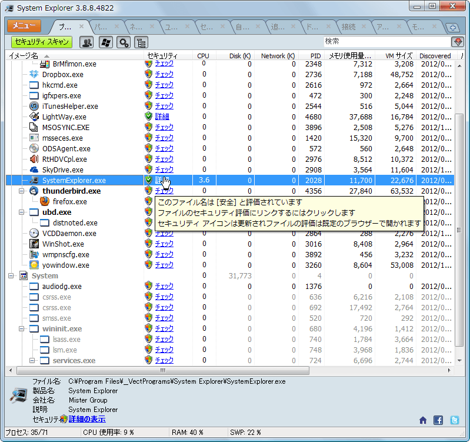Click the LightWay.exe icon
This screenshot has width=470, height=442.
coord(34,117)
